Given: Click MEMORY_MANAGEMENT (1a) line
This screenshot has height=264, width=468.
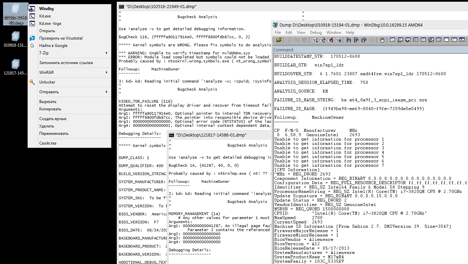Looking at the screenshot, I should click(x=194, y=214).
